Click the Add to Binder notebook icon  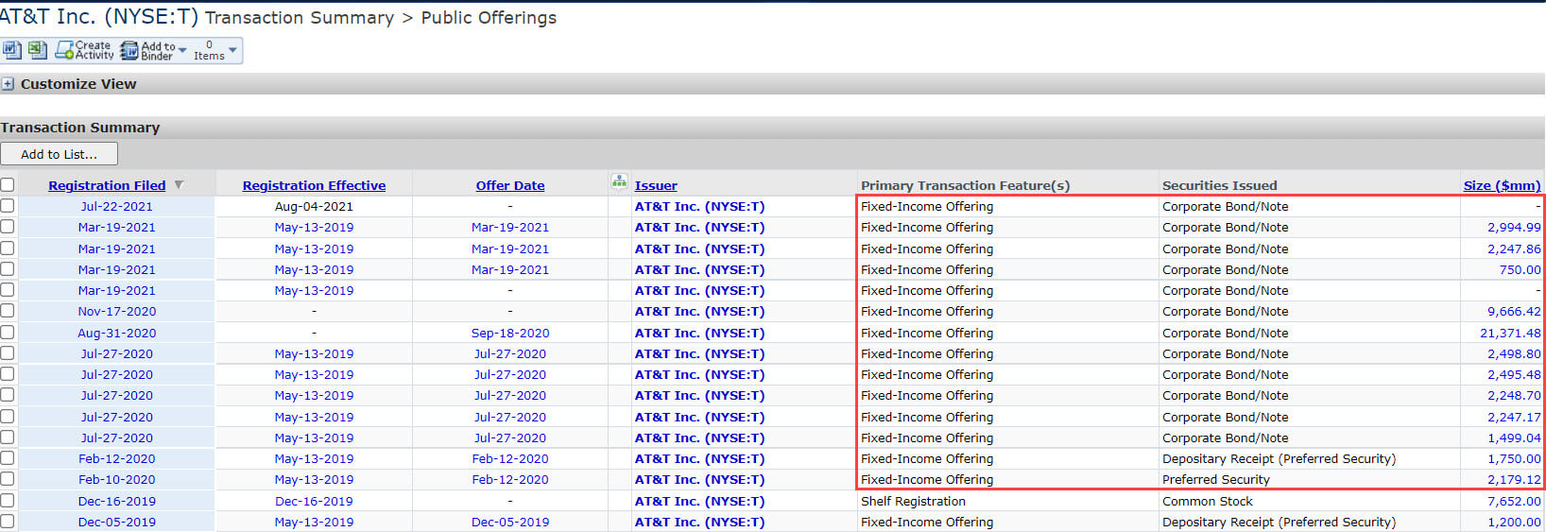(x=129, y=51)
